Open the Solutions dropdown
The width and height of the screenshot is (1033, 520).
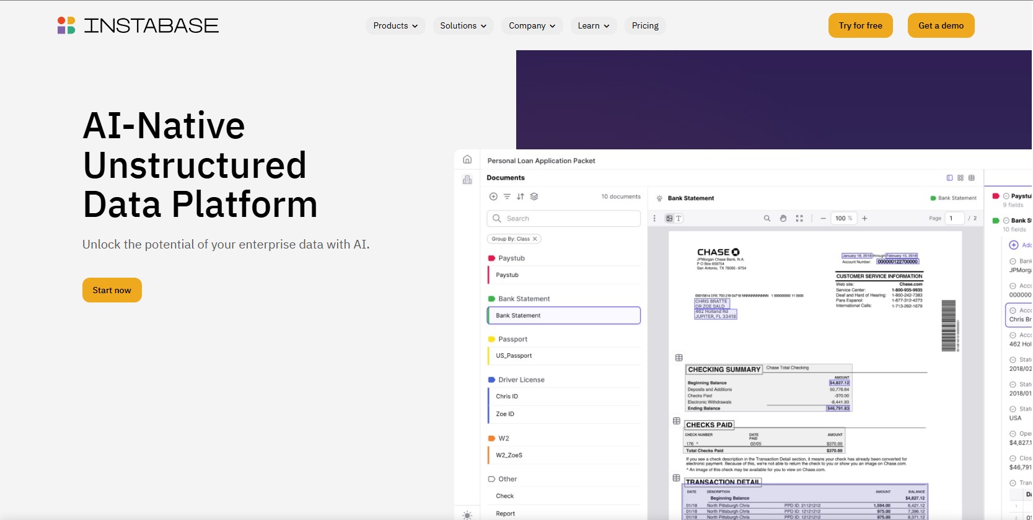[463, 25]
